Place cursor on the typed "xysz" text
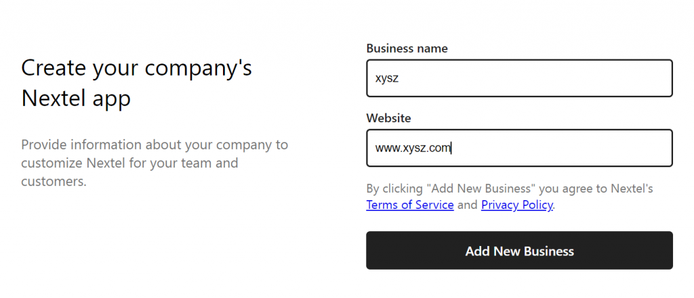The height and width of the screenshot is (298, 694). (387, 78)
